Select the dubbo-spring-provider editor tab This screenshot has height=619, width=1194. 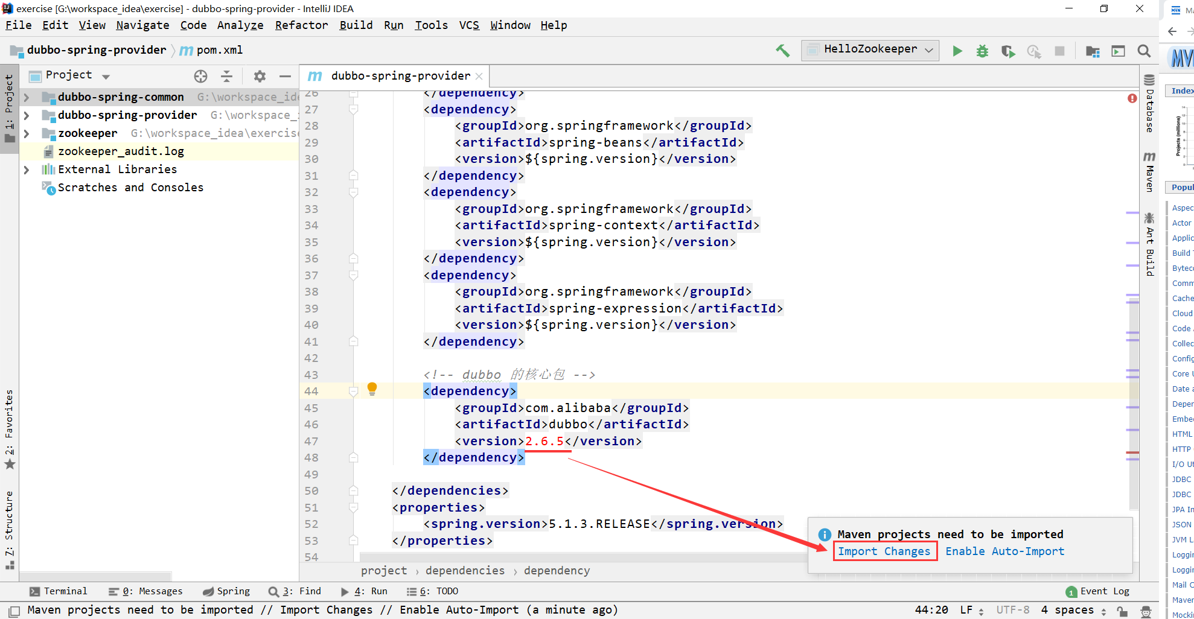click(x=394, y=76)
